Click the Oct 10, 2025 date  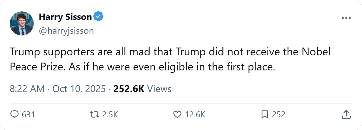click(79, 89)
